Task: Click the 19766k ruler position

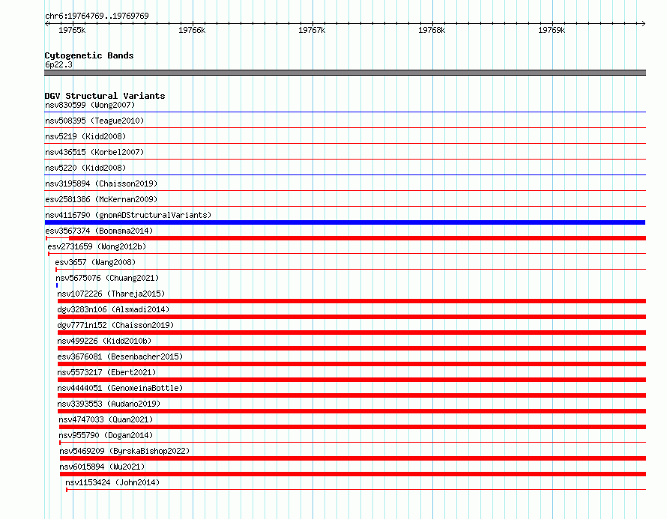Action: tap(192, 30)
